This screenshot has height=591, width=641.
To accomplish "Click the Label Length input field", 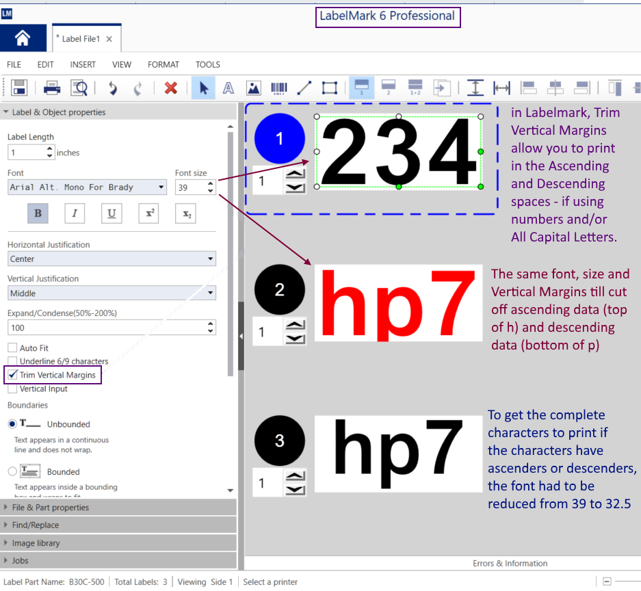I will (27, 153).
